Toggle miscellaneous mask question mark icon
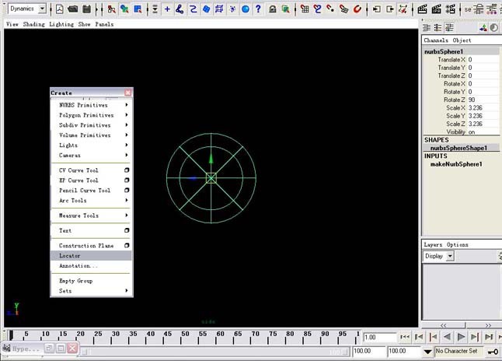This screenshot has height=361, width=502. click(x=258, y=9)
